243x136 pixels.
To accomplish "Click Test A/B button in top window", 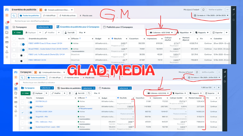I will (70, 33).
